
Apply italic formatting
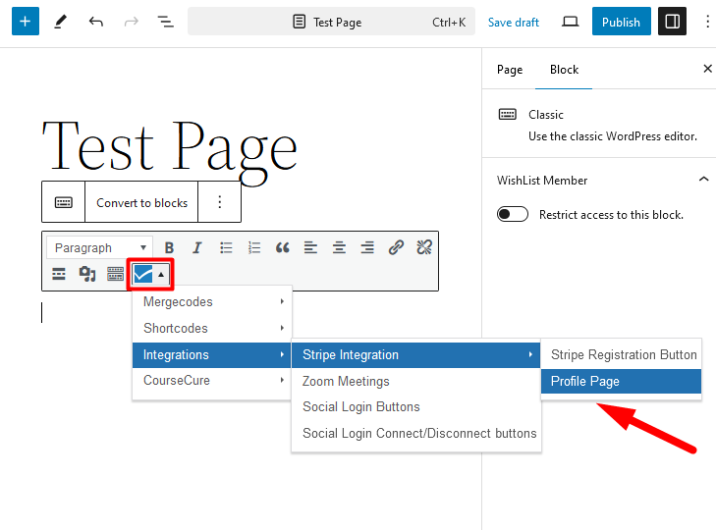click(x=197, y=247)
